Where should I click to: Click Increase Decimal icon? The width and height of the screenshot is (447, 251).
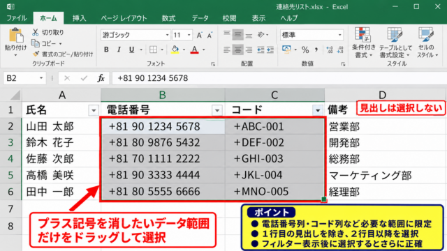point(330,50)
